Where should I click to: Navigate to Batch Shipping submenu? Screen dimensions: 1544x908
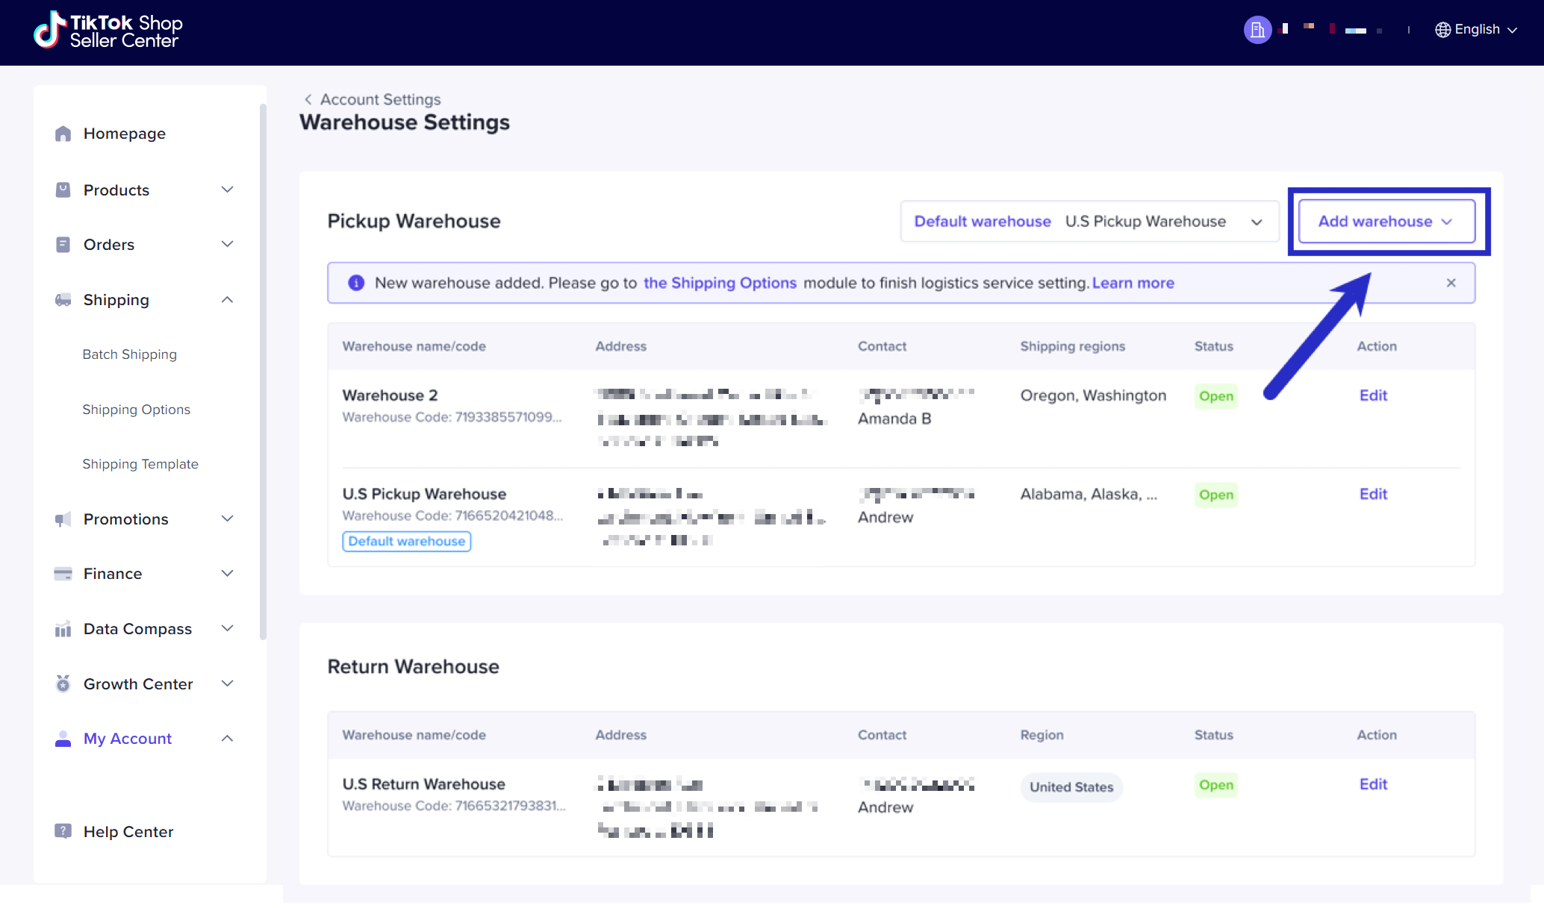coord(131,354)
